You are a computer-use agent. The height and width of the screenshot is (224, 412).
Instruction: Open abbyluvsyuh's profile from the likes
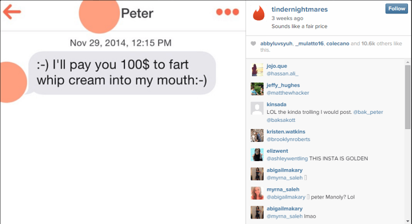click(x=276, y=44)
